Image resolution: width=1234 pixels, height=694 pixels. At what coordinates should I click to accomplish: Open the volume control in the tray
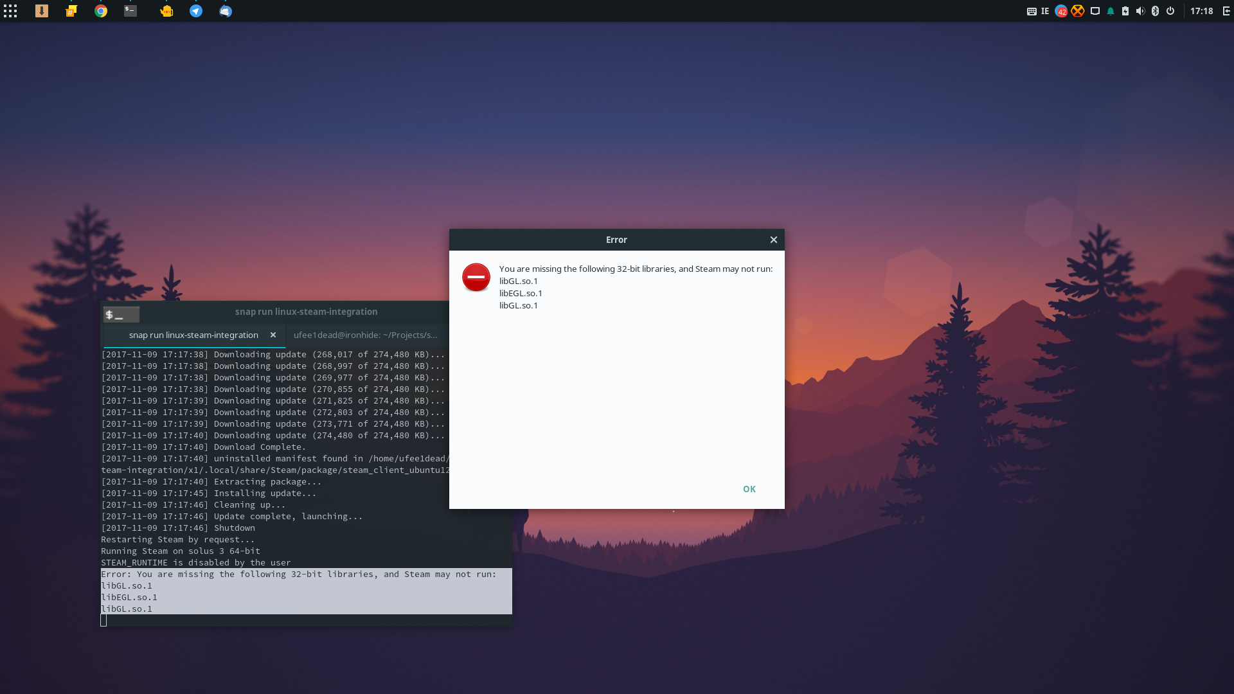click(x=1140, y=11)
